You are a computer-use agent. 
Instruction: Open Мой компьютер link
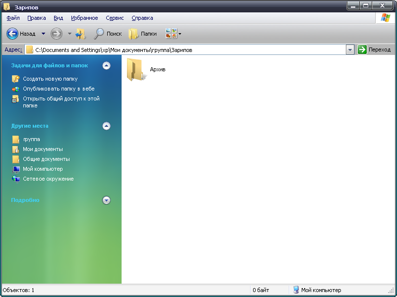(43, 169)
